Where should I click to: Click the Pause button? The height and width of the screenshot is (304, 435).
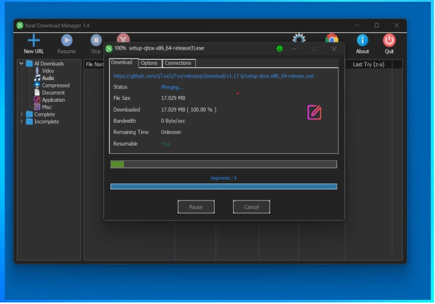(x=196, y=207)
